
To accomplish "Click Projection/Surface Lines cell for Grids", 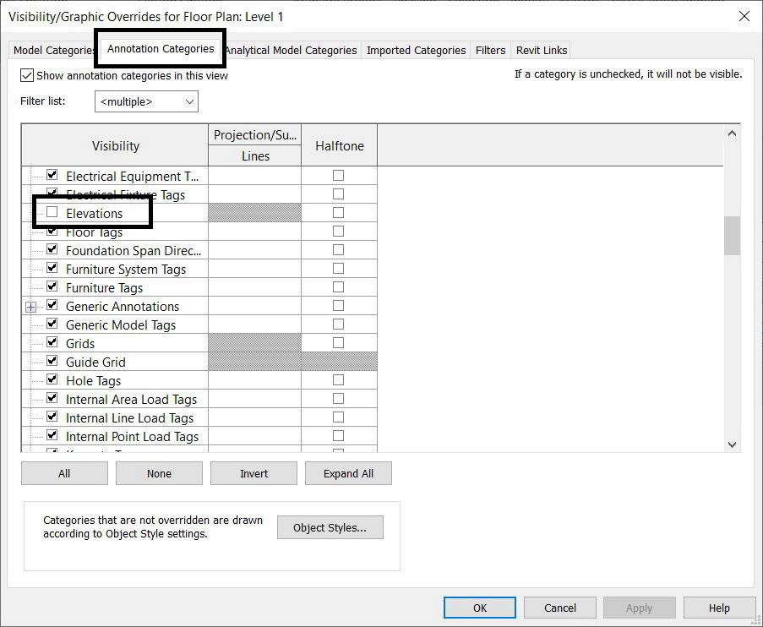I will coord(254,343).
